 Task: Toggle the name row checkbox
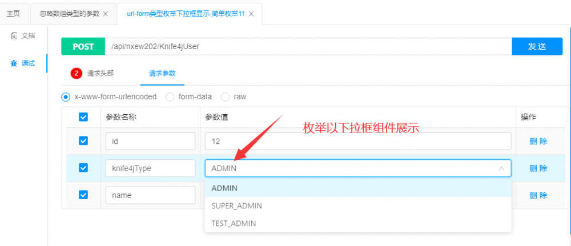[83, 195]
